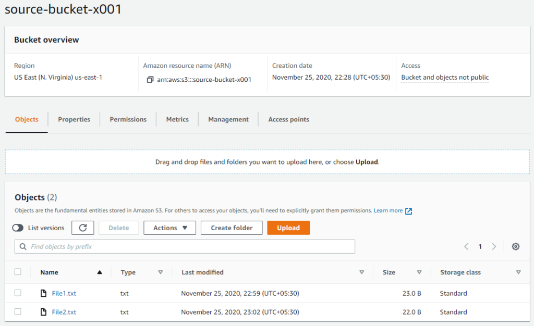
Task: Click the external link icon after Learn more
Action: 409,211
